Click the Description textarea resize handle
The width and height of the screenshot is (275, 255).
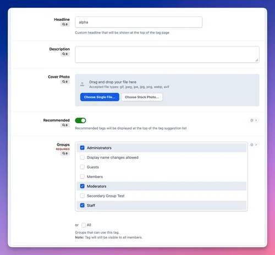point(257,60)
